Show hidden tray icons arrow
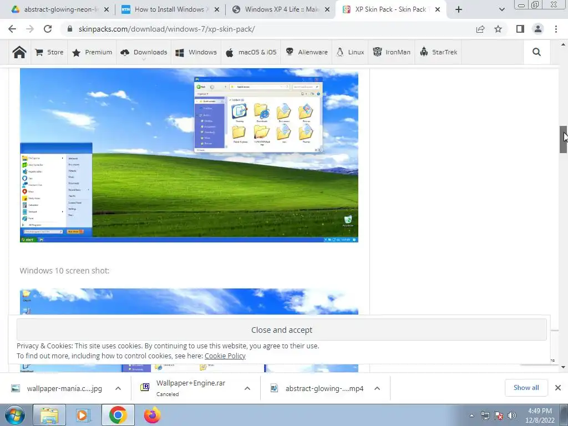The width and height of the screenshot is (568, 426). (471, 416)
